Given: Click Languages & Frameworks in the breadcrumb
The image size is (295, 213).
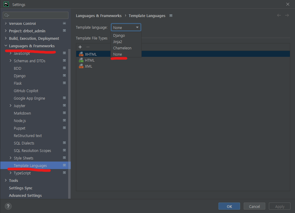Looking at the screenshot, I should 99,16.
